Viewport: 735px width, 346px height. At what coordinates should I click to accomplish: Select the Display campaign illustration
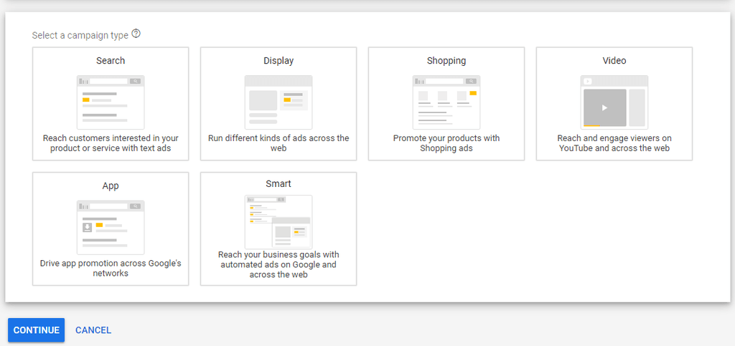(x=278, y=102)
